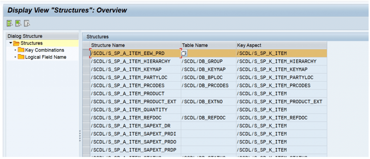Click empty Table Name field of SAPEXT_DR row
The image size is (370, 159).
pyautogui.click(x=208, y=126)
